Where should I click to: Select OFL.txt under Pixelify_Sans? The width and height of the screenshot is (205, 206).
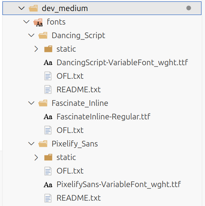point(70,171)
